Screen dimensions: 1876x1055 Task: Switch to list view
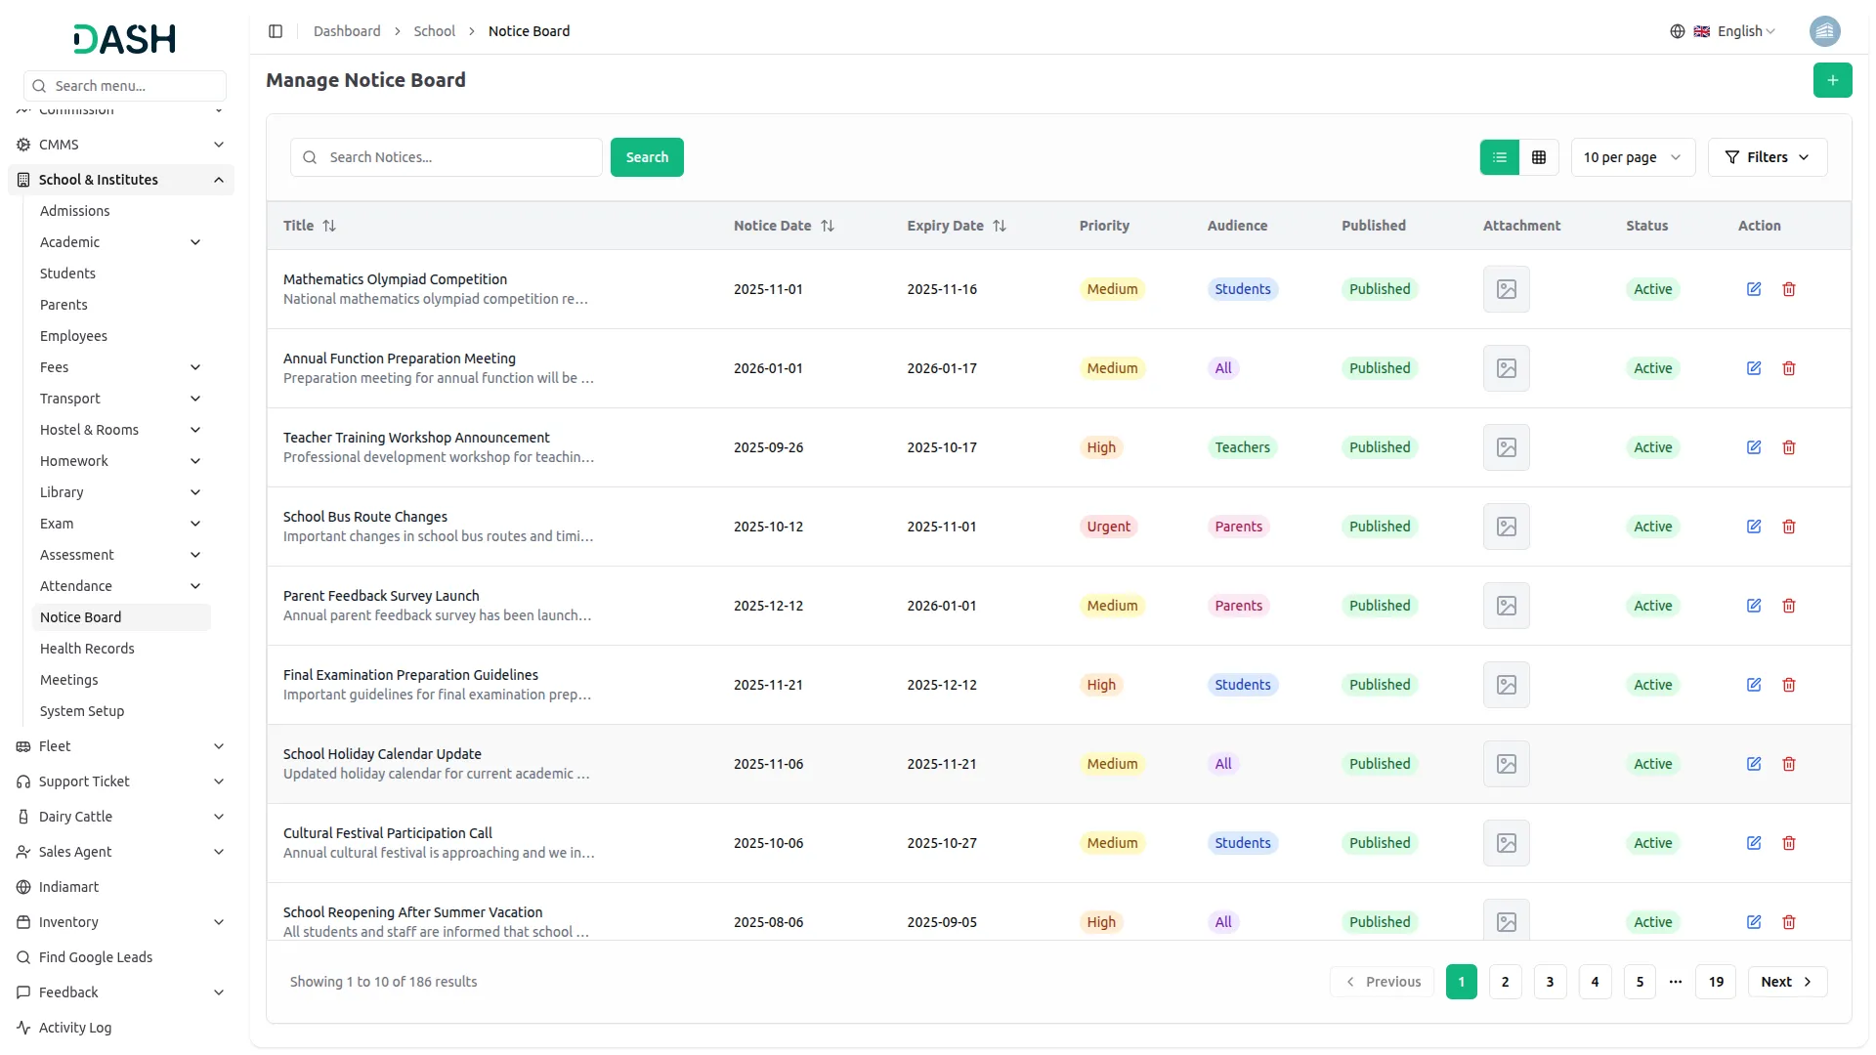pyautogui.click(x=1499, y=157)
